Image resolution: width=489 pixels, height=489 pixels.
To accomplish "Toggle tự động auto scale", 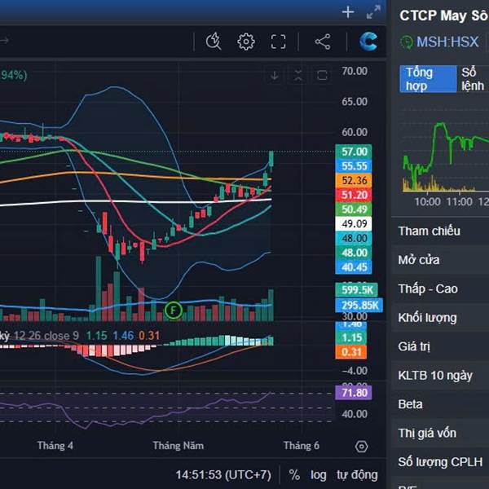I will click(x=357, y=475).
